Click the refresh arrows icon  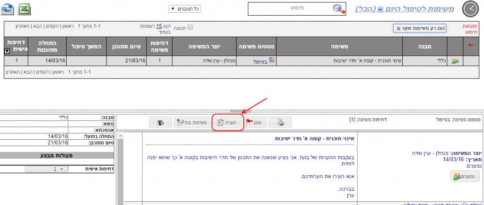pos(8,9)
